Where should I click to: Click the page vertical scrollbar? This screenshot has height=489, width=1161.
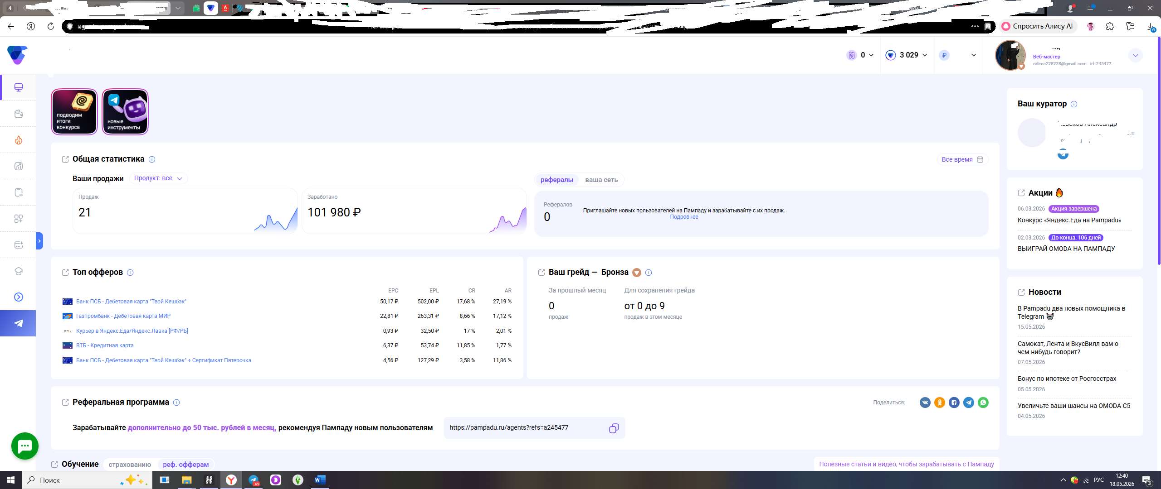point(1159,151)
